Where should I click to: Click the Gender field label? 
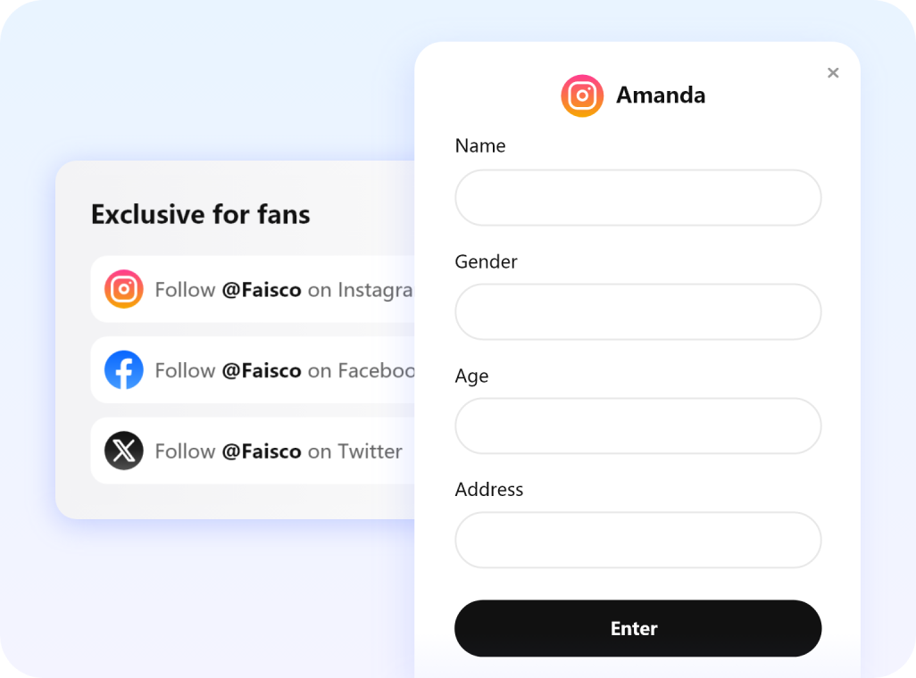(486, 261)
